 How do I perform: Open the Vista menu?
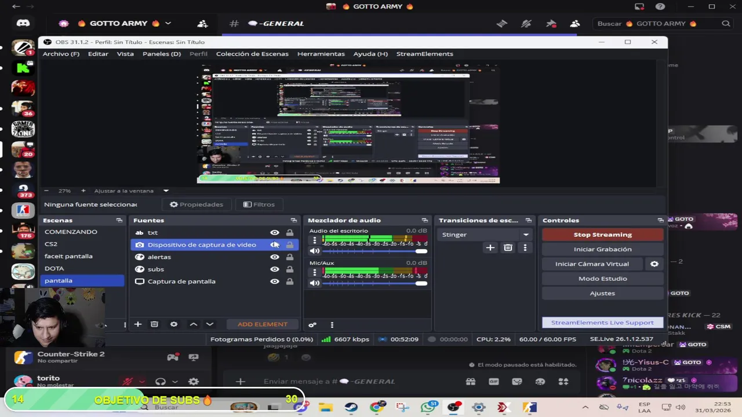(x=125, y=54)
